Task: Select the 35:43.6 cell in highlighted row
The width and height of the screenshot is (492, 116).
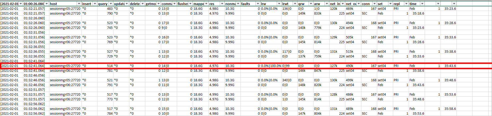Action: coord(450,66)
